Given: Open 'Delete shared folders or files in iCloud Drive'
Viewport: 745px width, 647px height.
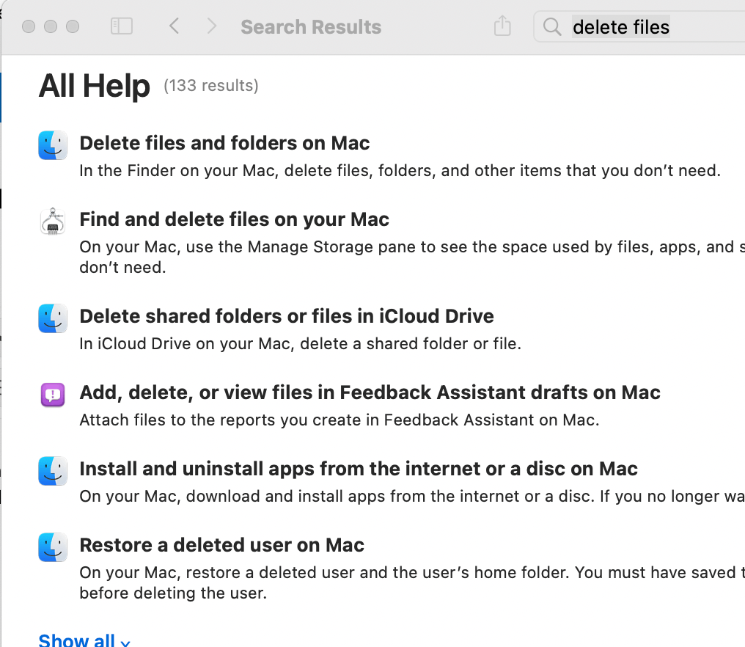Looking at the screenshot, I should (x=287, y=316).
